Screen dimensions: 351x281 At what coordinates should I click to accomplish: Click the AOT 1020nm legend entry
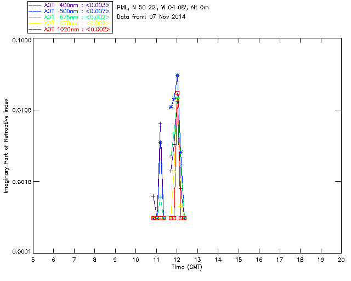point(70,29)
